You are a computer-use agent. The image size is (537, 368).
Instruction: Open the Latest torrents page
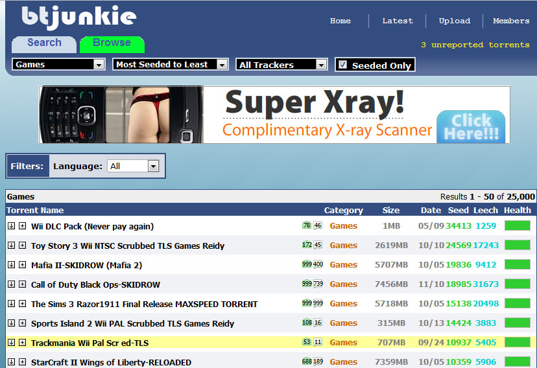coord(398,21)
